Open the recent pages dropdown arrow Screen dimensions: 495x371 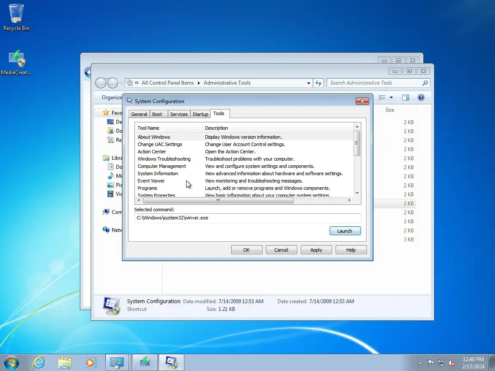[x=121, y=83]
